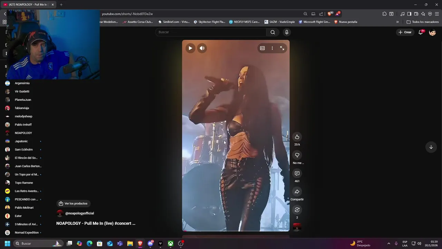Expand hidden bookmarks chevron

pyautogui.click(x=397, y=22)
